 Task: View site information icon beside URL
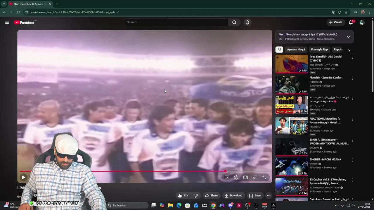click(27, 12)
